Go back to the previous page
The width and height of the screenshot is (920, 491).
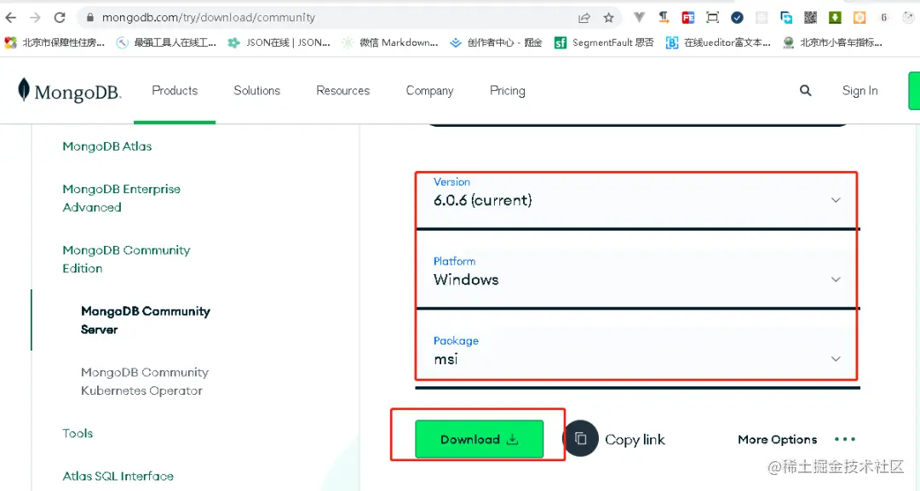point(11,18)
